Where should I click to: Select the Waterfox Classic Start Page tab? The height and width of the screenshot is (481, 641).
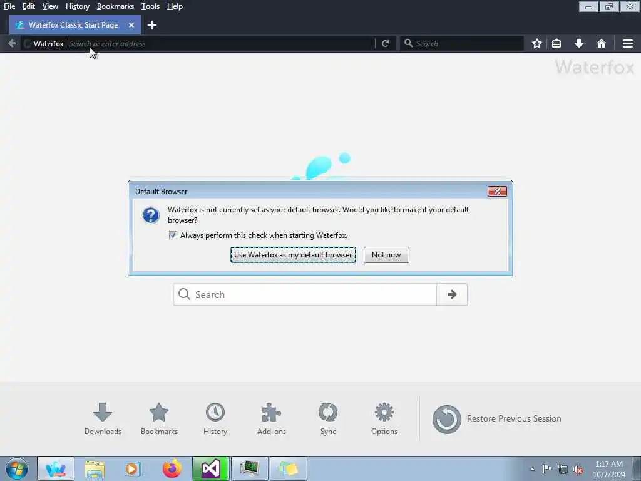click(74, 25)
